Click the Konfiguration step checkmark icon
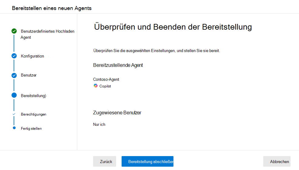This screenshot has height=170, width=299. click(x=14, y=56)
